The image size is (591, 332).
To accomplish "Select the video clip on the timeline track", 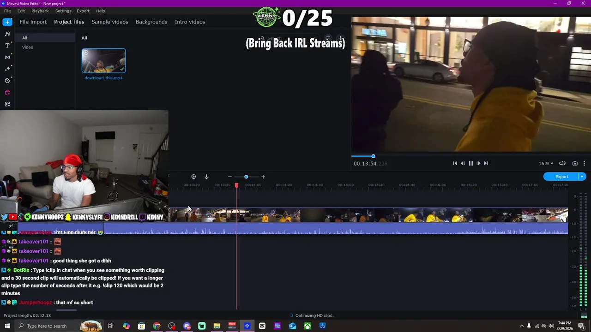I will [368, 215].
